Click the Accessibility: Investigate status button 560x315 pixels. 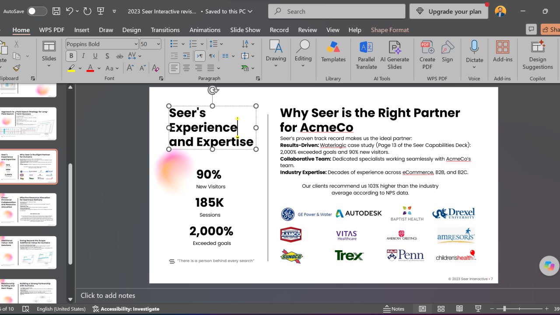(126, 309)
